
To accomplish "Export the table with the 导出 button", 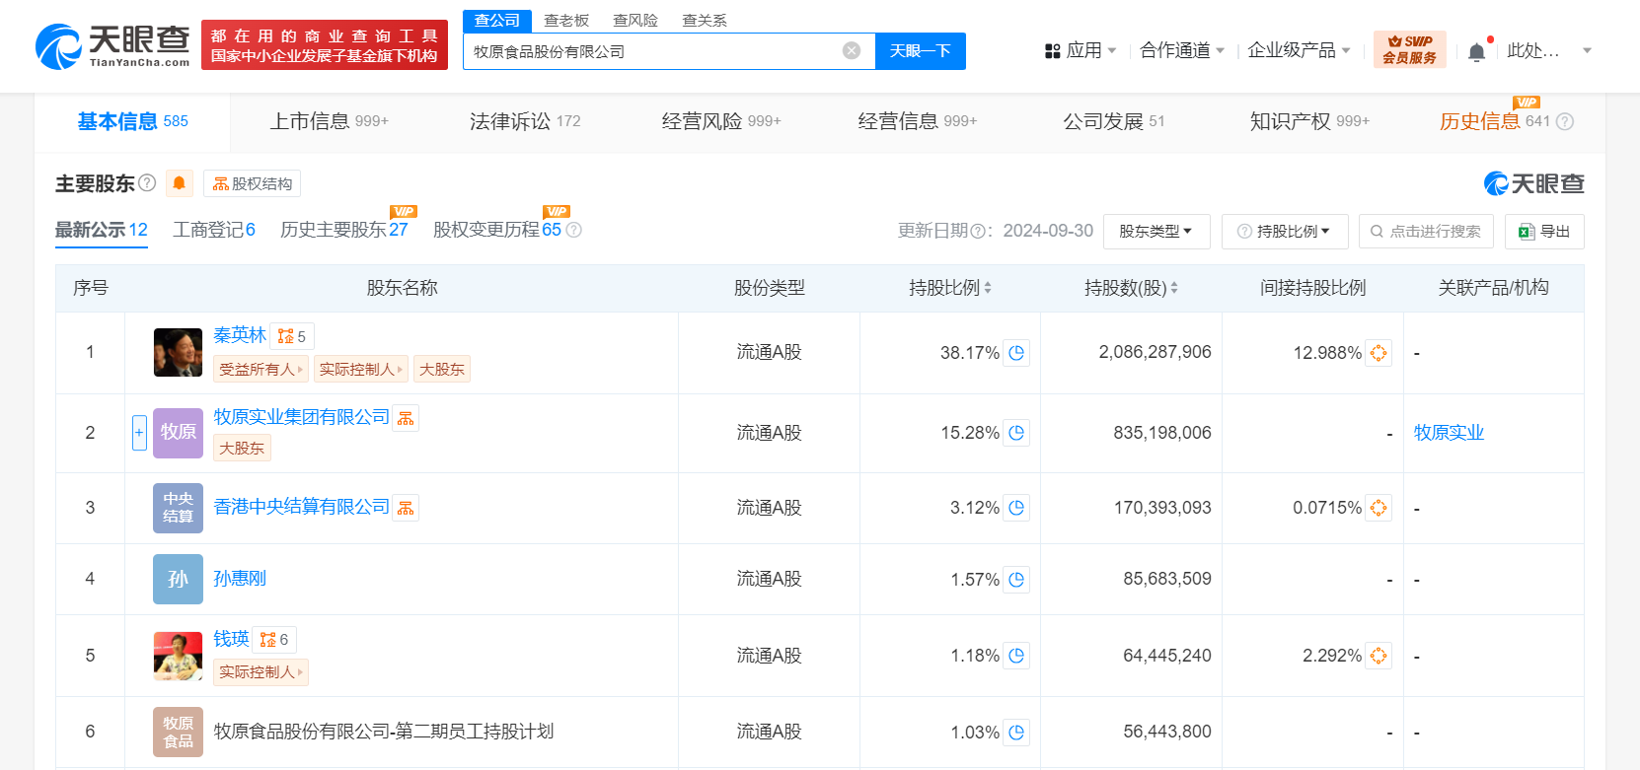I will click(1544, 232).
